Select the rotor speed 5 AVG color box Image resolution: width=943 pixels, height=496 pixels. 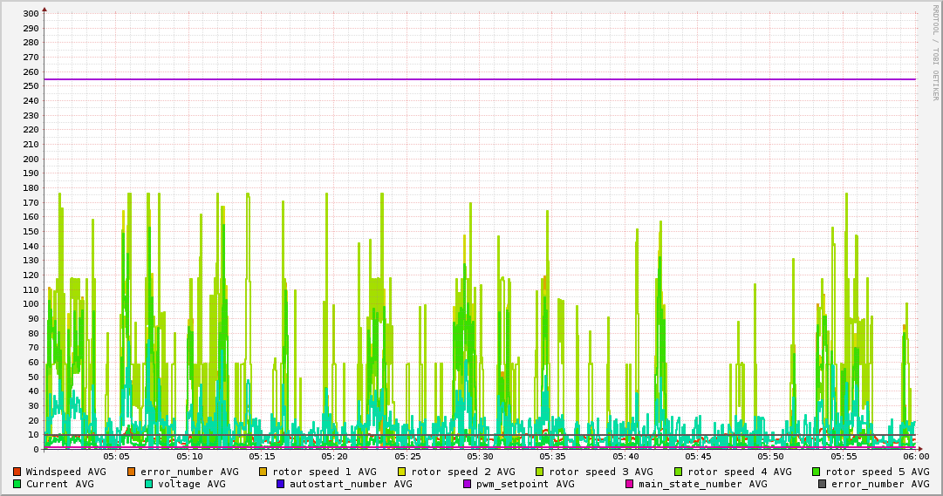click(817, 472)
